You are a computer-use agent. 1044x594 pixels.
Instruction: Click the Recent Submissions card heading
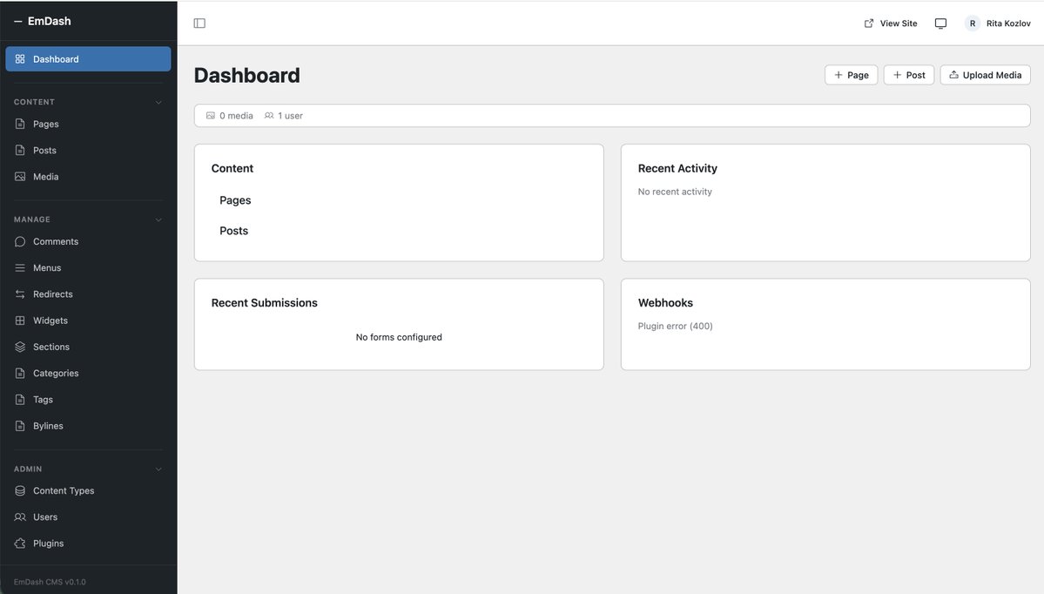tap(265, 303)
